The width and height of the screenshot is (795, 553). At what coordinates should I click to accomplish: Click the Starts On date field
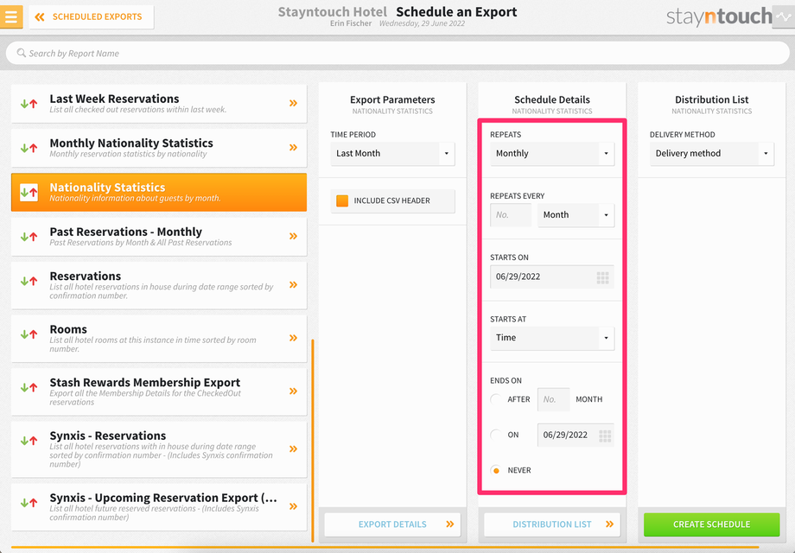point(552,276)
